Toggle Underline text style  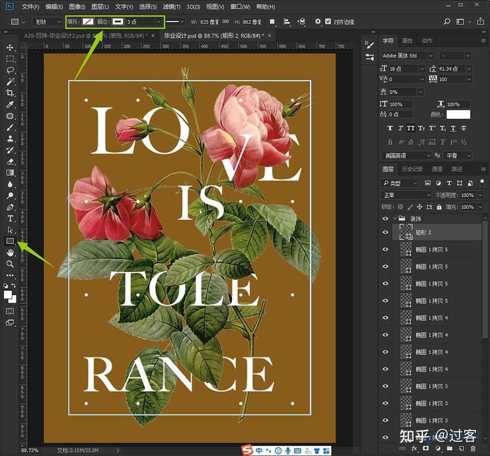(x=453, y=128)
